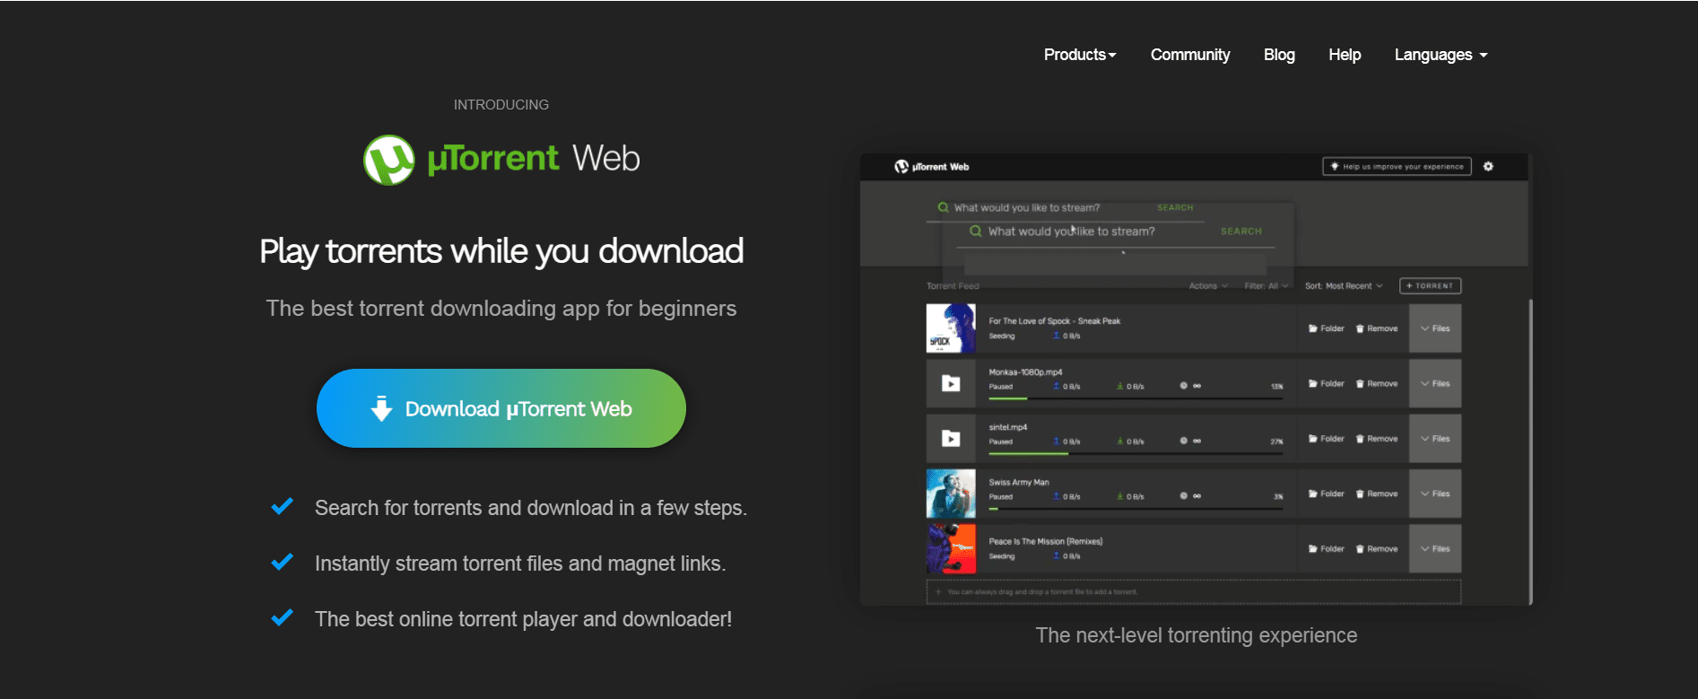
Task: Expand Files for For The Love of Spock
Action: pos(1435,328)
